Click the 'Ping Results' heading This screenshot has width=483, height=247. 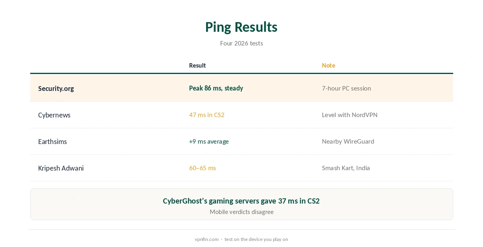pyautogui.click(x=241, y=27)
